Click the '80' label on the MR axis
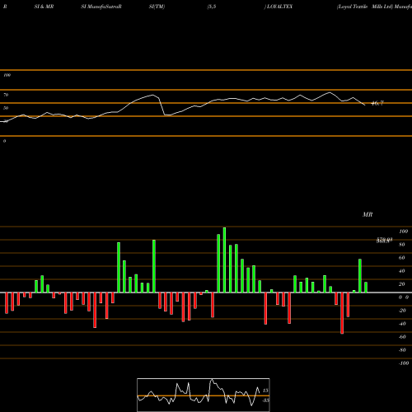Viewport: 412px width, 412px height. point(402,245)
